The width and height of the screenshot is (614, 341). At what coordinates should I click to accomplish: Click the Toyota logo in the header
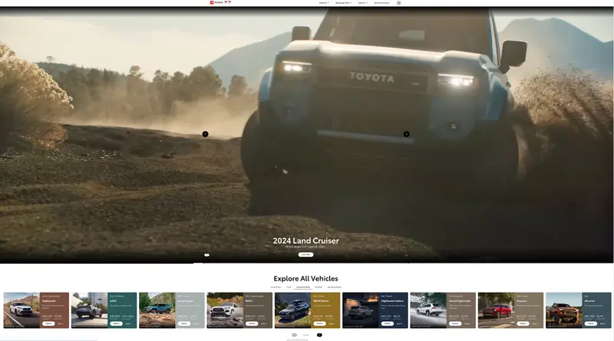[216, 2]
